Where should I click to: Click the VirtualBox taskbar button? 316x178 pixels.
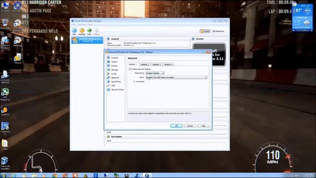tap(147, 176)
